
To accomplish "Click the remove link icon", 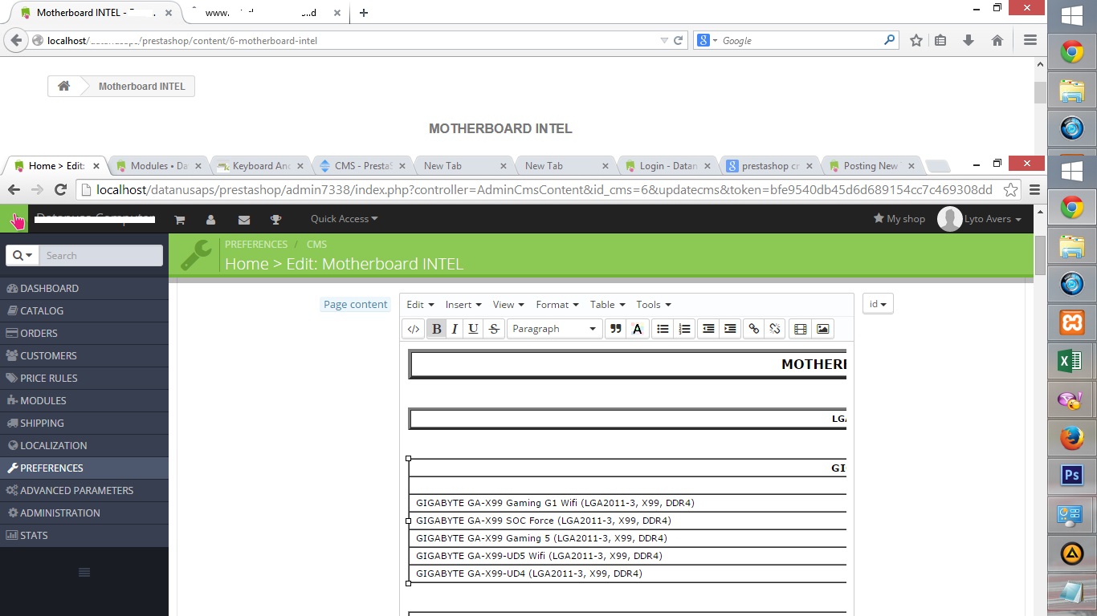I will (775, 329).
